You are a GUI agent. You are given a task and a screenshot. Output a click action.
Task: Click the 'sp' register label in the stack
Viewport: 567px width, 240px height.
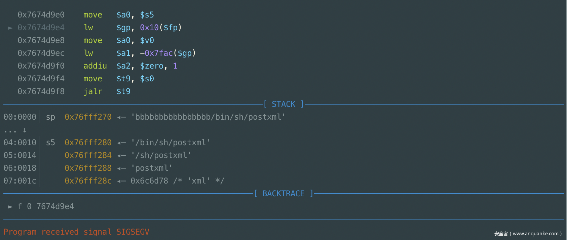(50, 117)
